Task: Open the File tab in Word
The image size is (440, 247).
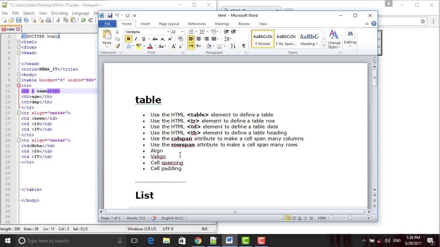Action: [107, 24]
